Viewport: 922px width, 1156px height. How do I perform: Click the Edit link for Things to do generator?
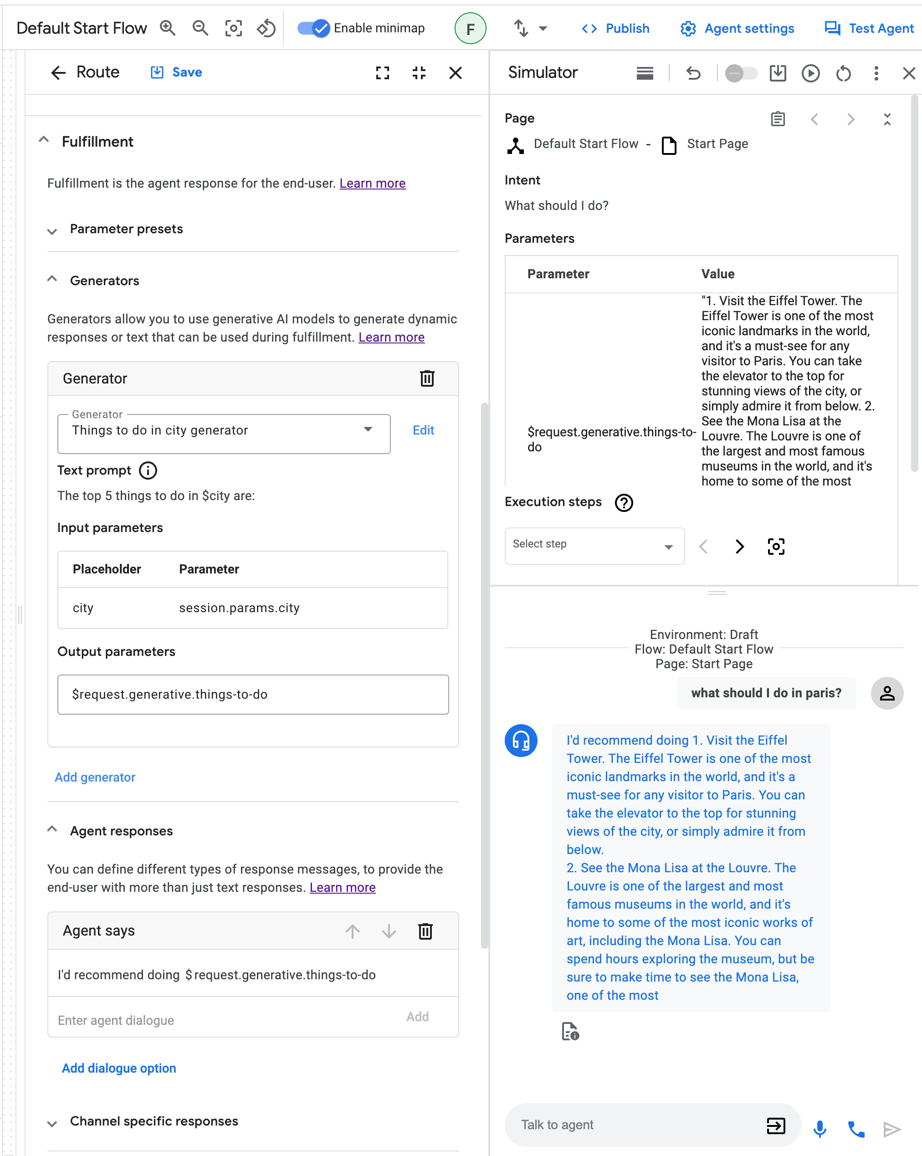[x=423, y=430]
